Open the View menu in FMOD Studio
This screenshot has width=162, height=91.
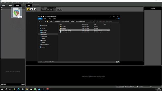click(13, 3)
